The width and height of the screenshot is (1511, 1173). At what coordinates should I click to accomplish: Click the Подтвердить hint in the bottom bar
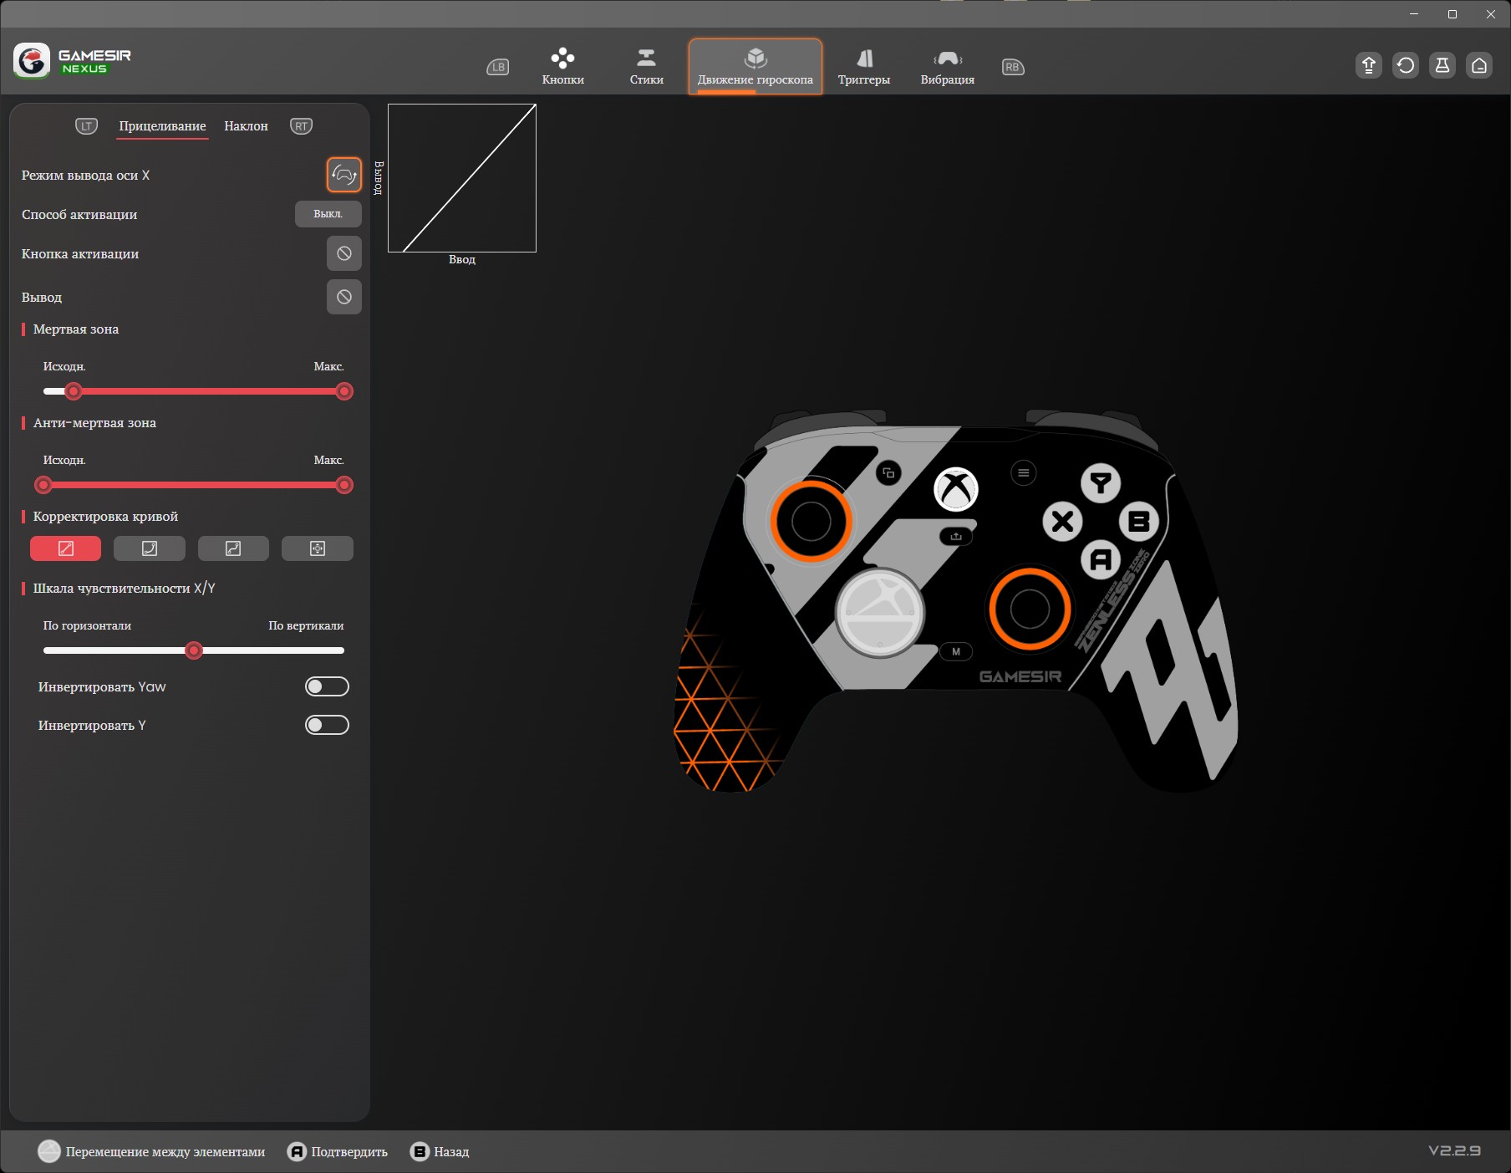coord(338,1152)
